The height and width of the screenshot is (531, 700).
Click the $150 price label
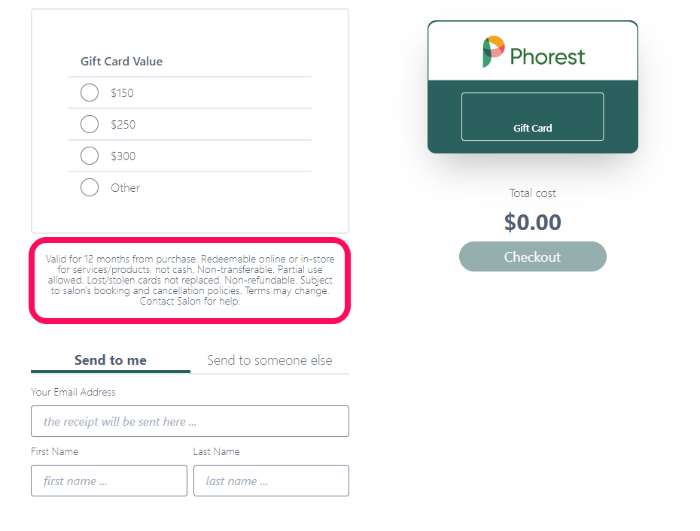coord(123,93)
